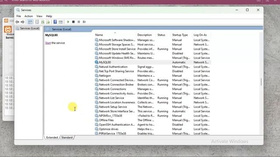The height and width of the screenshot is (157, 280).
Task: Select the P9RdrService_1703e38 service
Action: (153, 133)
